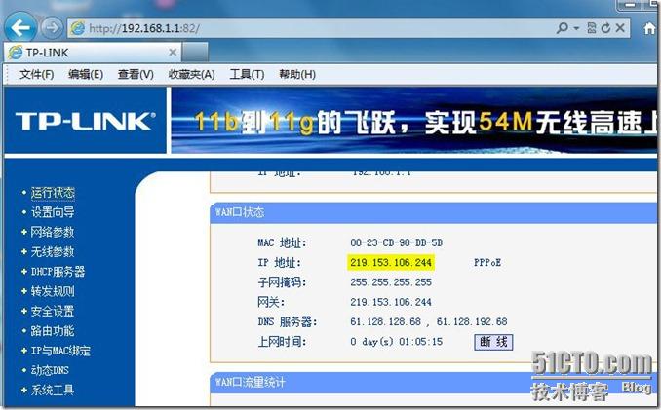661x410 pixels.
Task: Click the browser Forward arrow button
Action: click(52, 28)
